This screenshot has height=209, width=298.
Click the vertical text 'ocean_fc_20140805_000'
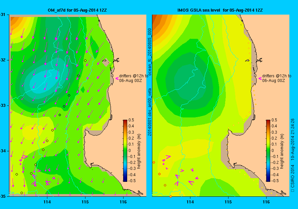point(150,52)
